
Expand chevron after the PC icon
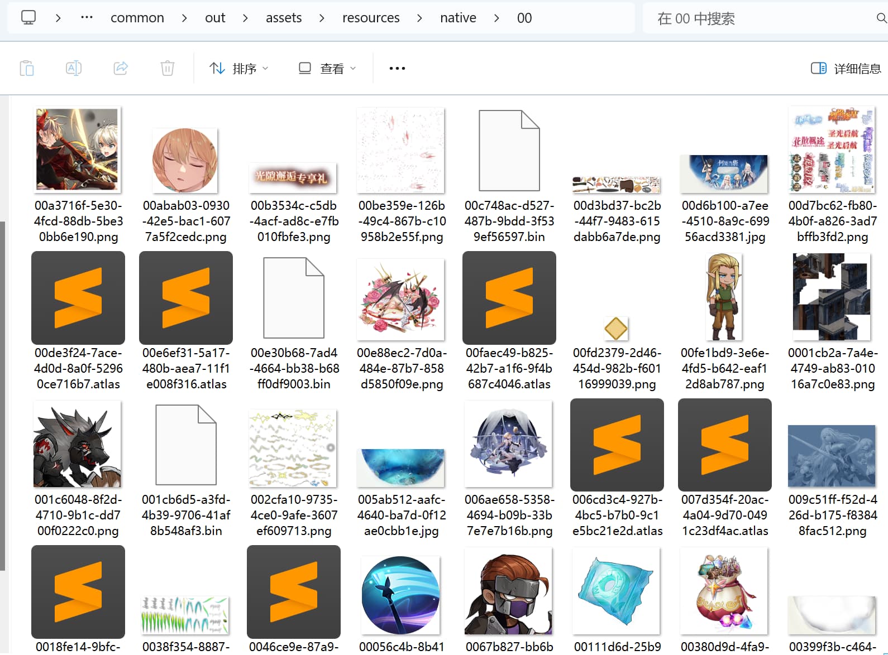pos(58,18)
